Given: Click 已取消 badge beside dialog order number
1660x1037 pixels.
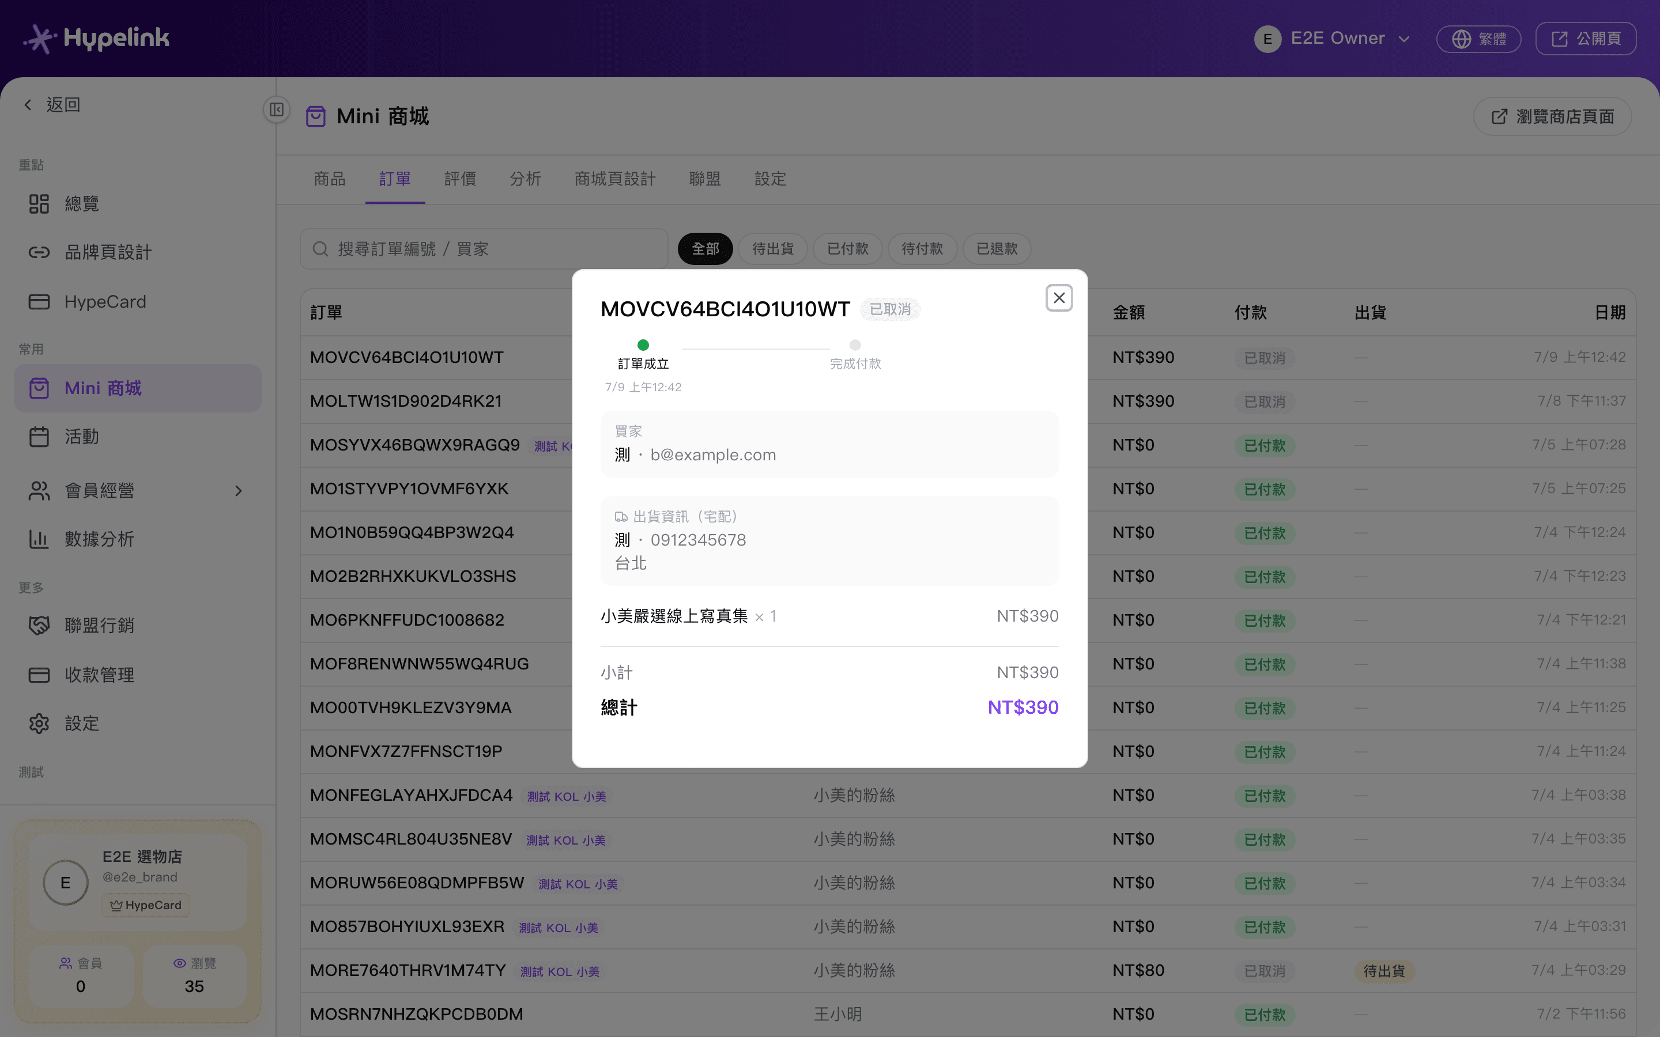Looking at the screenshot, I should (x=891, y=309).
